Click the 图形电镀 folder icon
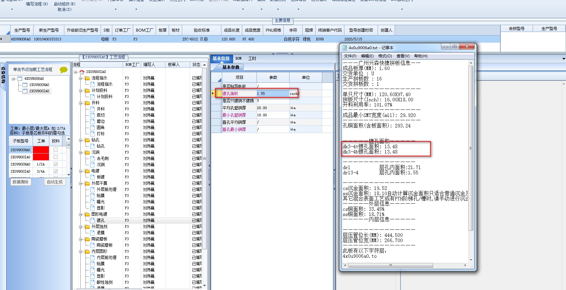The height and width of the screenshot is (290, 566). coord(87,214)
